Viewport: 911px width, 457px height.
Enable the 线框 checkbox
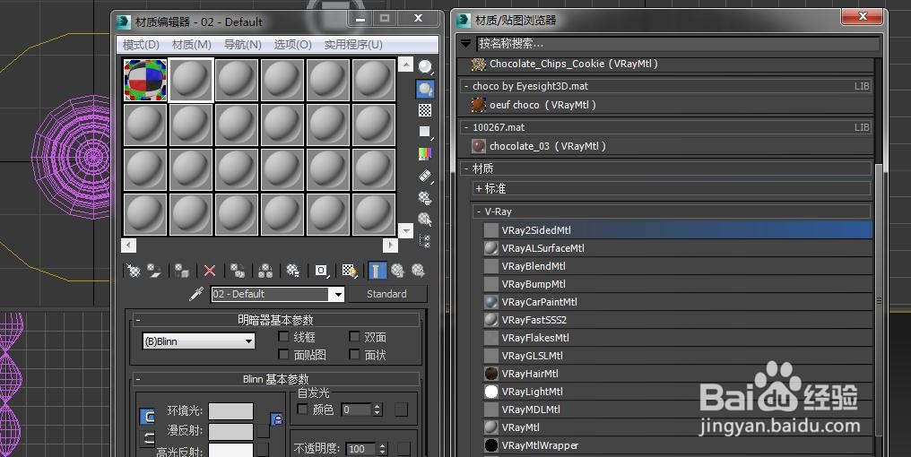(283, 336)
